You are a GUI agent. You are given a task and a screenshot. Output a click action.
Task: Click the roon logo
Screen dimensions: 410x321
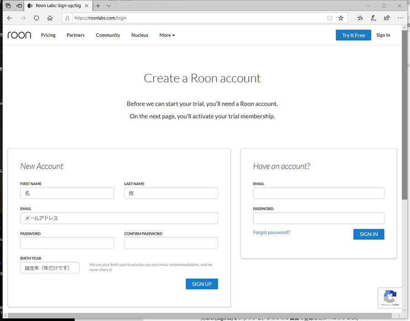[x=19, y=35]
